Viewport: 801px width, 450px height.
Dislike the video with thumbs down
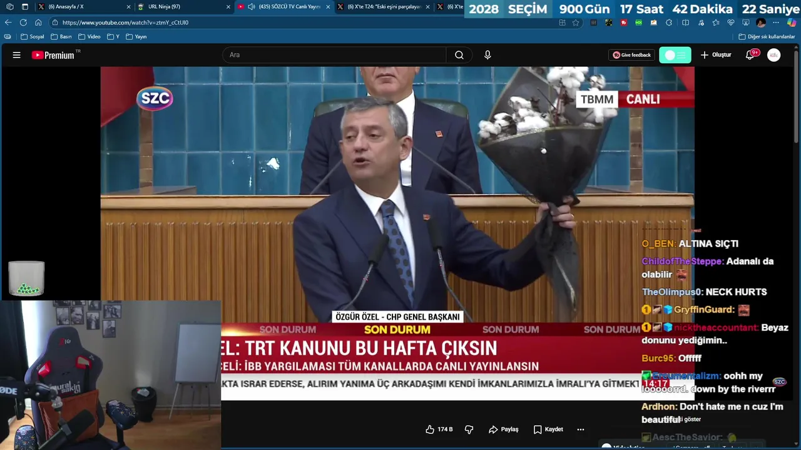click(469, 429)
